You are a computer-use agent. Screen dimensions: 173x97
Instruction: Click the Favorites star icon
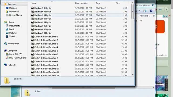pos(5,4)
